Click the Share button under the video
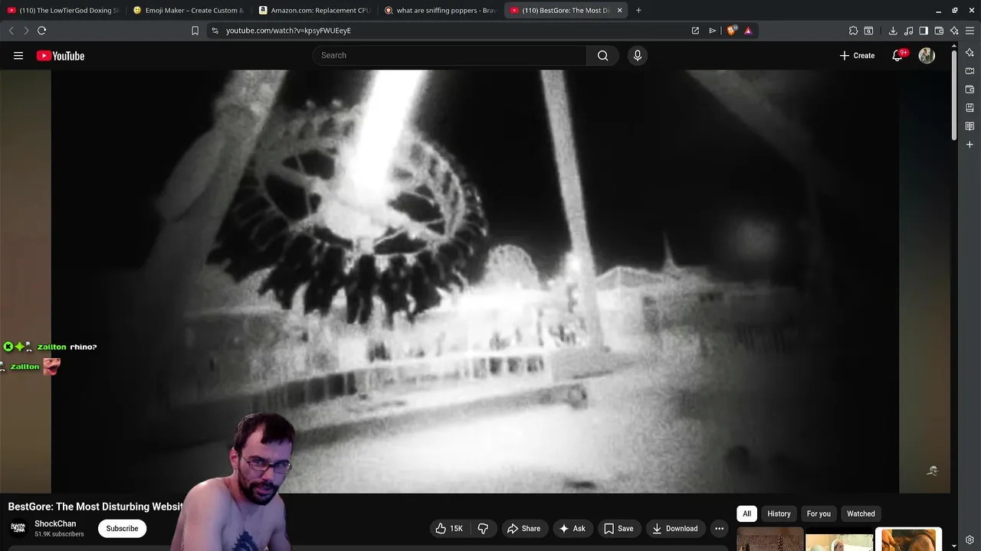 [523, 529]
